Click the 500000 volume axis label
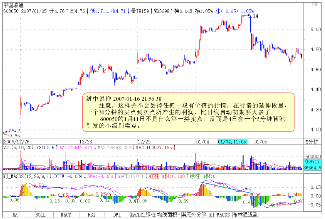Image resolution: width=325 pixels, height=219 pixels. (313, 156)
